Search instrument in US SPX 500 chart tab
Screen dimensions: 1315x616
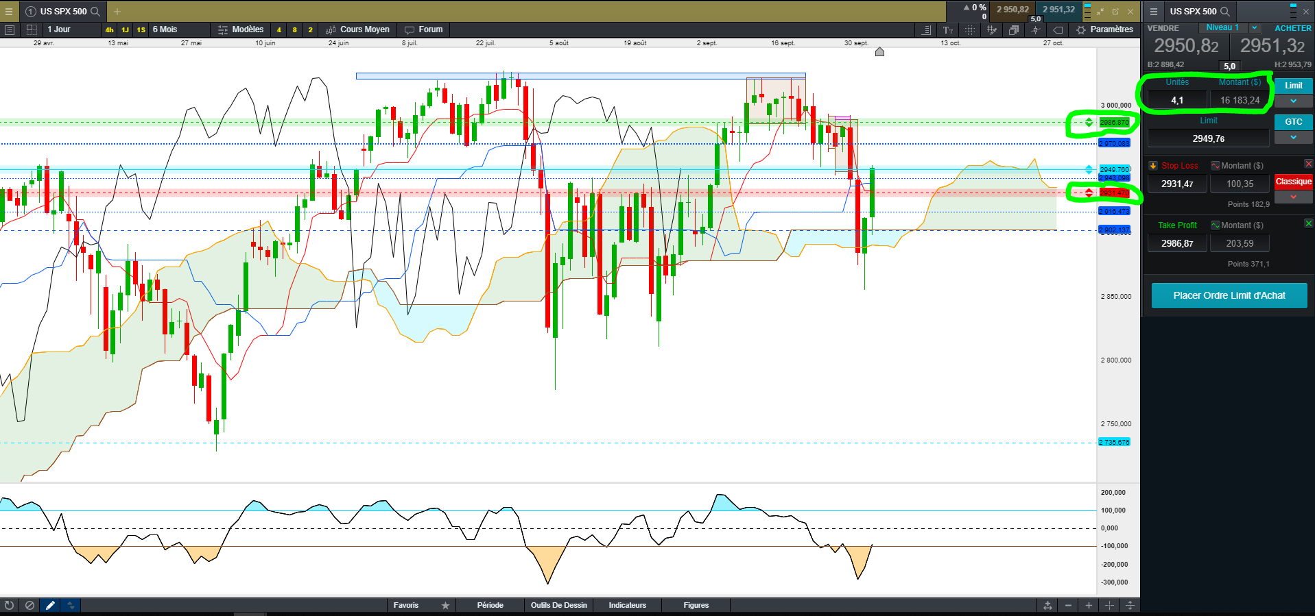pos(95,11)
